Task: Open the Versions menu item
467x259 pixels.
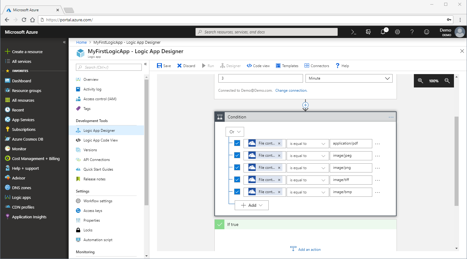Action: 90,150
